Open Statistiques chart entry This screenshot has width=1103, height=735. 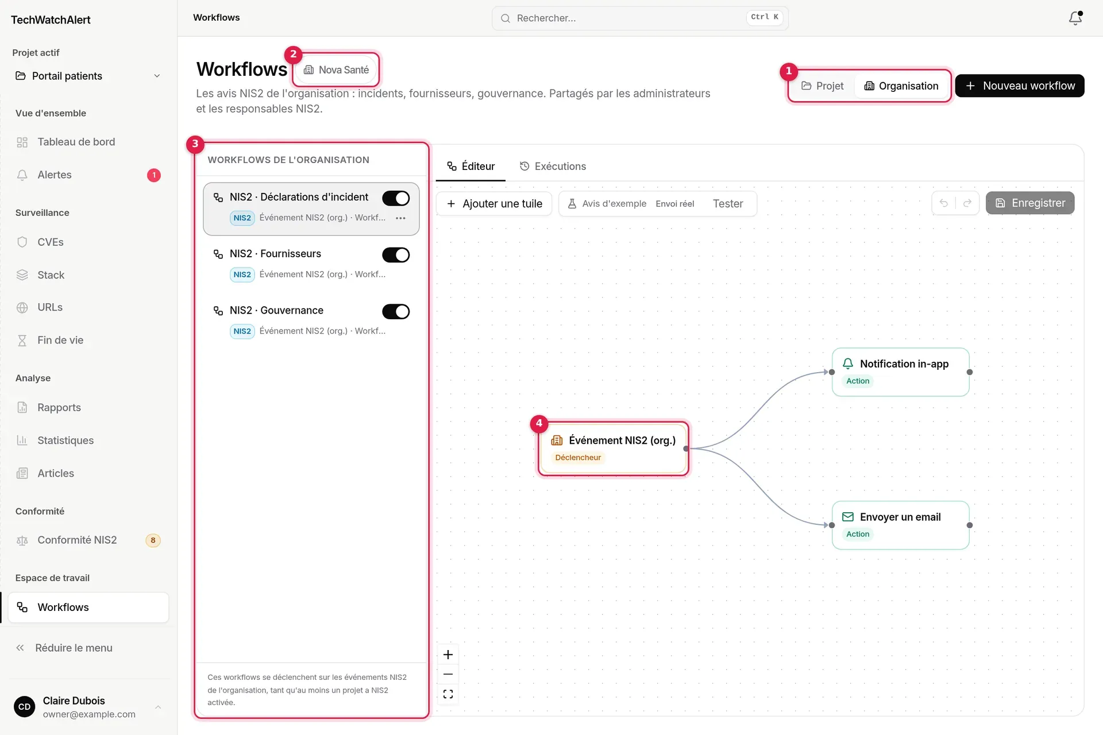pos(88,440)
